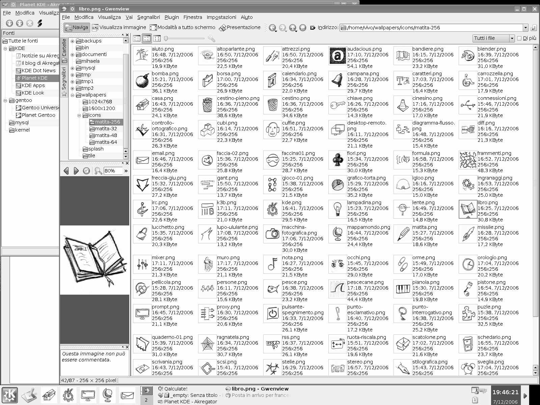This screenshot has width=540, height=405.
Task: Select the bomba.png thumbnail
Action: 142,80
